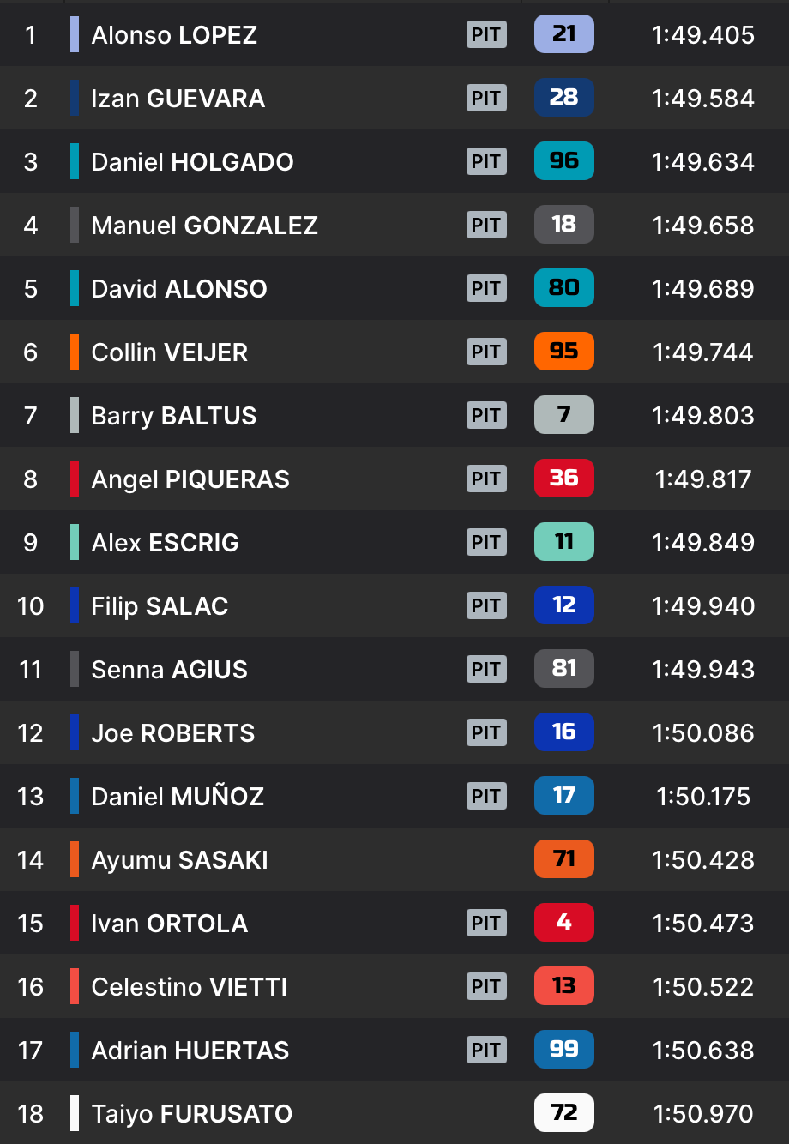Select position 10 row Filip SALAC
Viewport: 789px width, 1144px height.
pyautogui.click(x=394, y=605)
